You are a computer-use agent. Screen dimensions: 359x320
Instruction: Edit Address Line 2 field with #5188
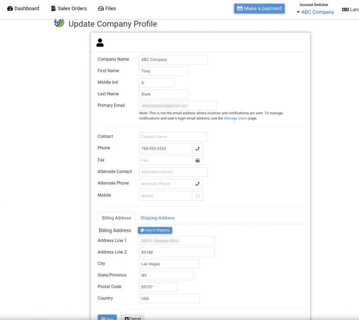point(177,252)
